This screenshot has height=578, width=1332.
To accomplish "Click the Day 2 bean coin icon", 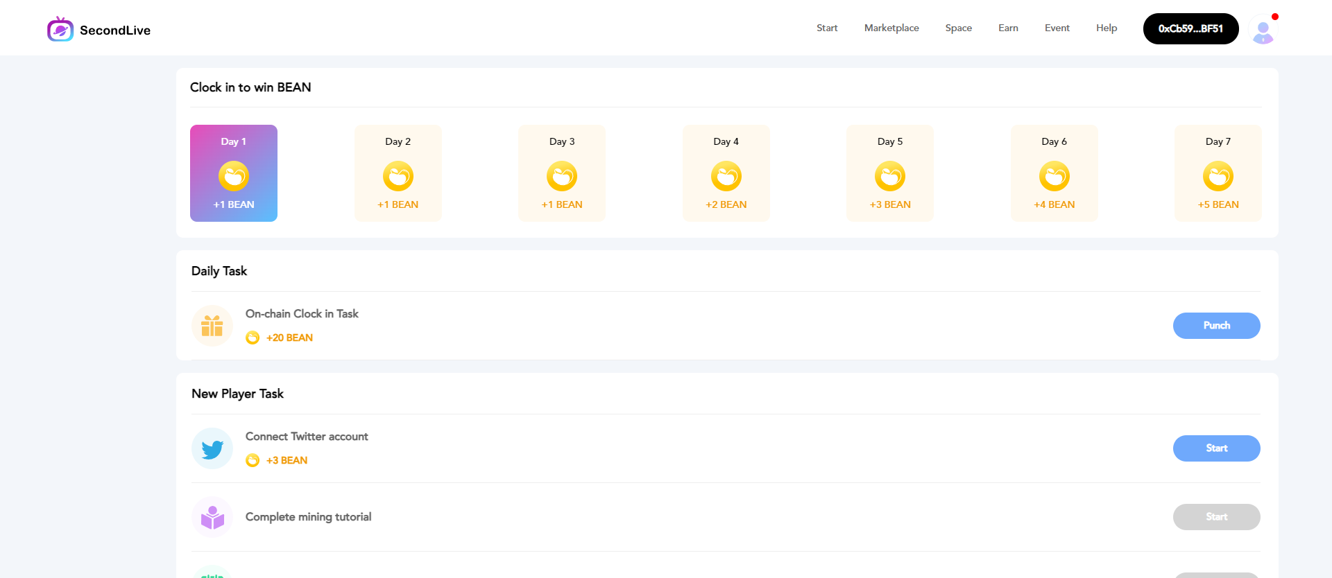I will (x=398, y=176).
